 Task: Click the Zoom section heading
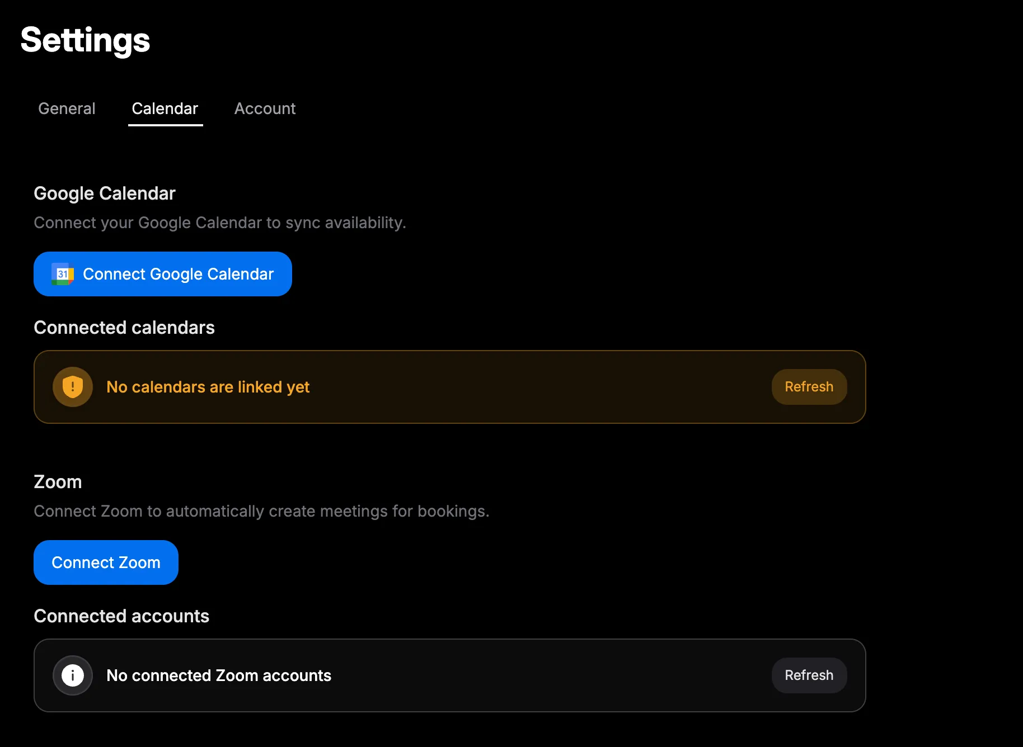click(x=58, y=481)
